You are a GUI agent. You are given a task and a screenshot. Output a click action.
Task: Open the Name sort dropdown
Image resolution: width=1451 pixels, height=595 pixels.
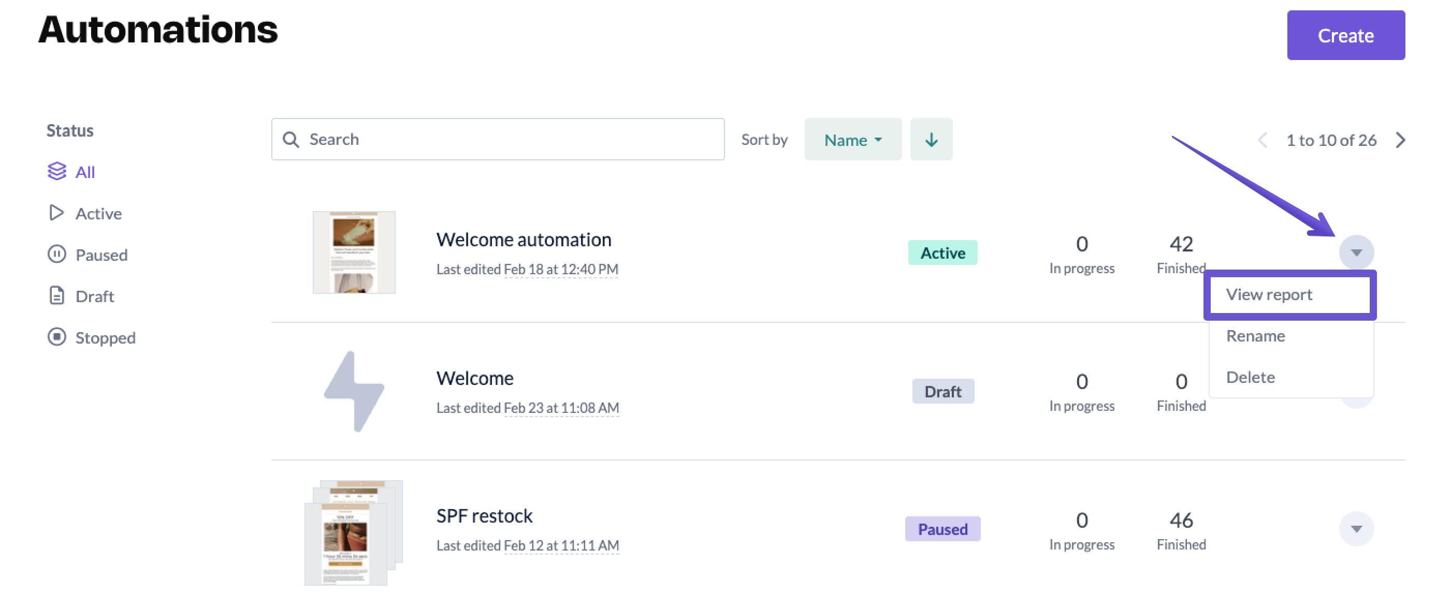pyautogui.click(x=852, y=140)
